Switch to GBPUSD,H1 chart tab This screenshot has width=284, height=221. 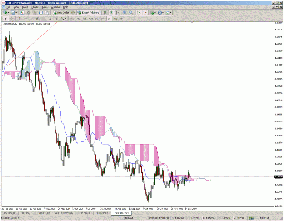85,213
